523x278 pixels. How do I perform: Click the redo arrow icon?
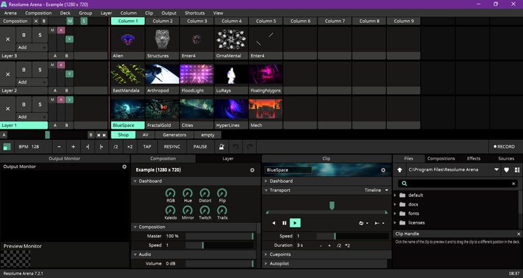coord(249,146)
